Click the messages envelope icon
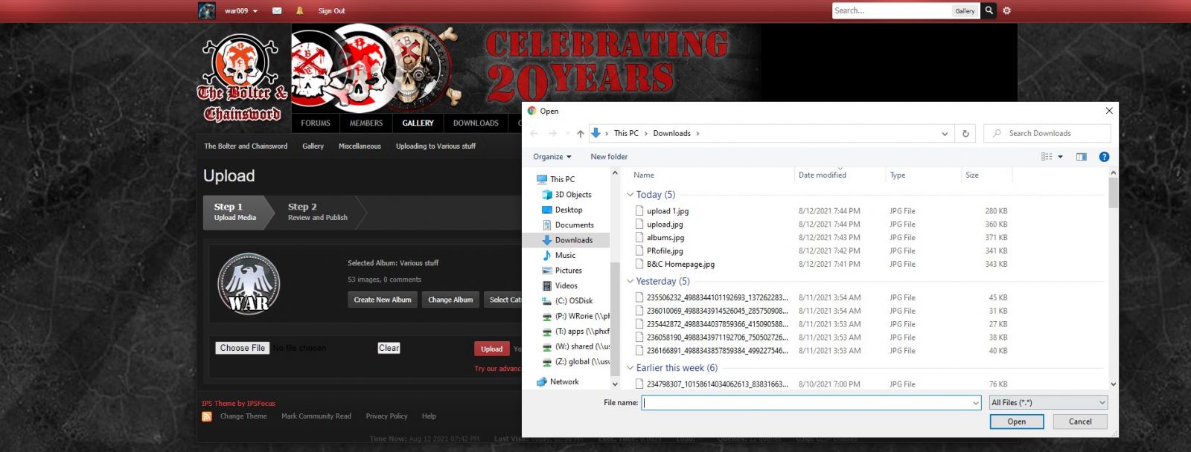Viewport: 1191px width, 452px height. click(x=277, y=11)
